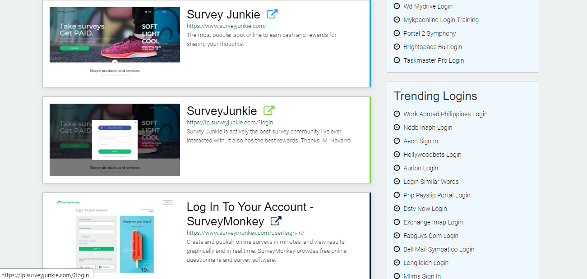Viewport: 587px width, 279px height.
Task: Open Work Abroad Philippines Login link
Action: click(445, 114)
